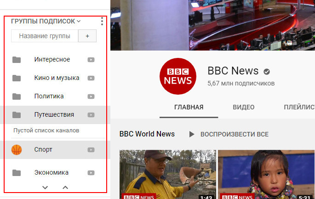Open video thumbnail of child in colorful scarf
The image size is (315, 199).
tap(266, 175)
